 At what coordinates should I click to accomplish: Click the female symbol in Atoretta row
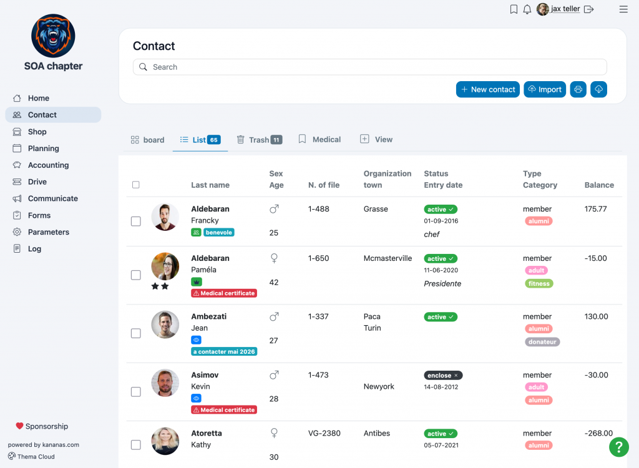[275, 433]
